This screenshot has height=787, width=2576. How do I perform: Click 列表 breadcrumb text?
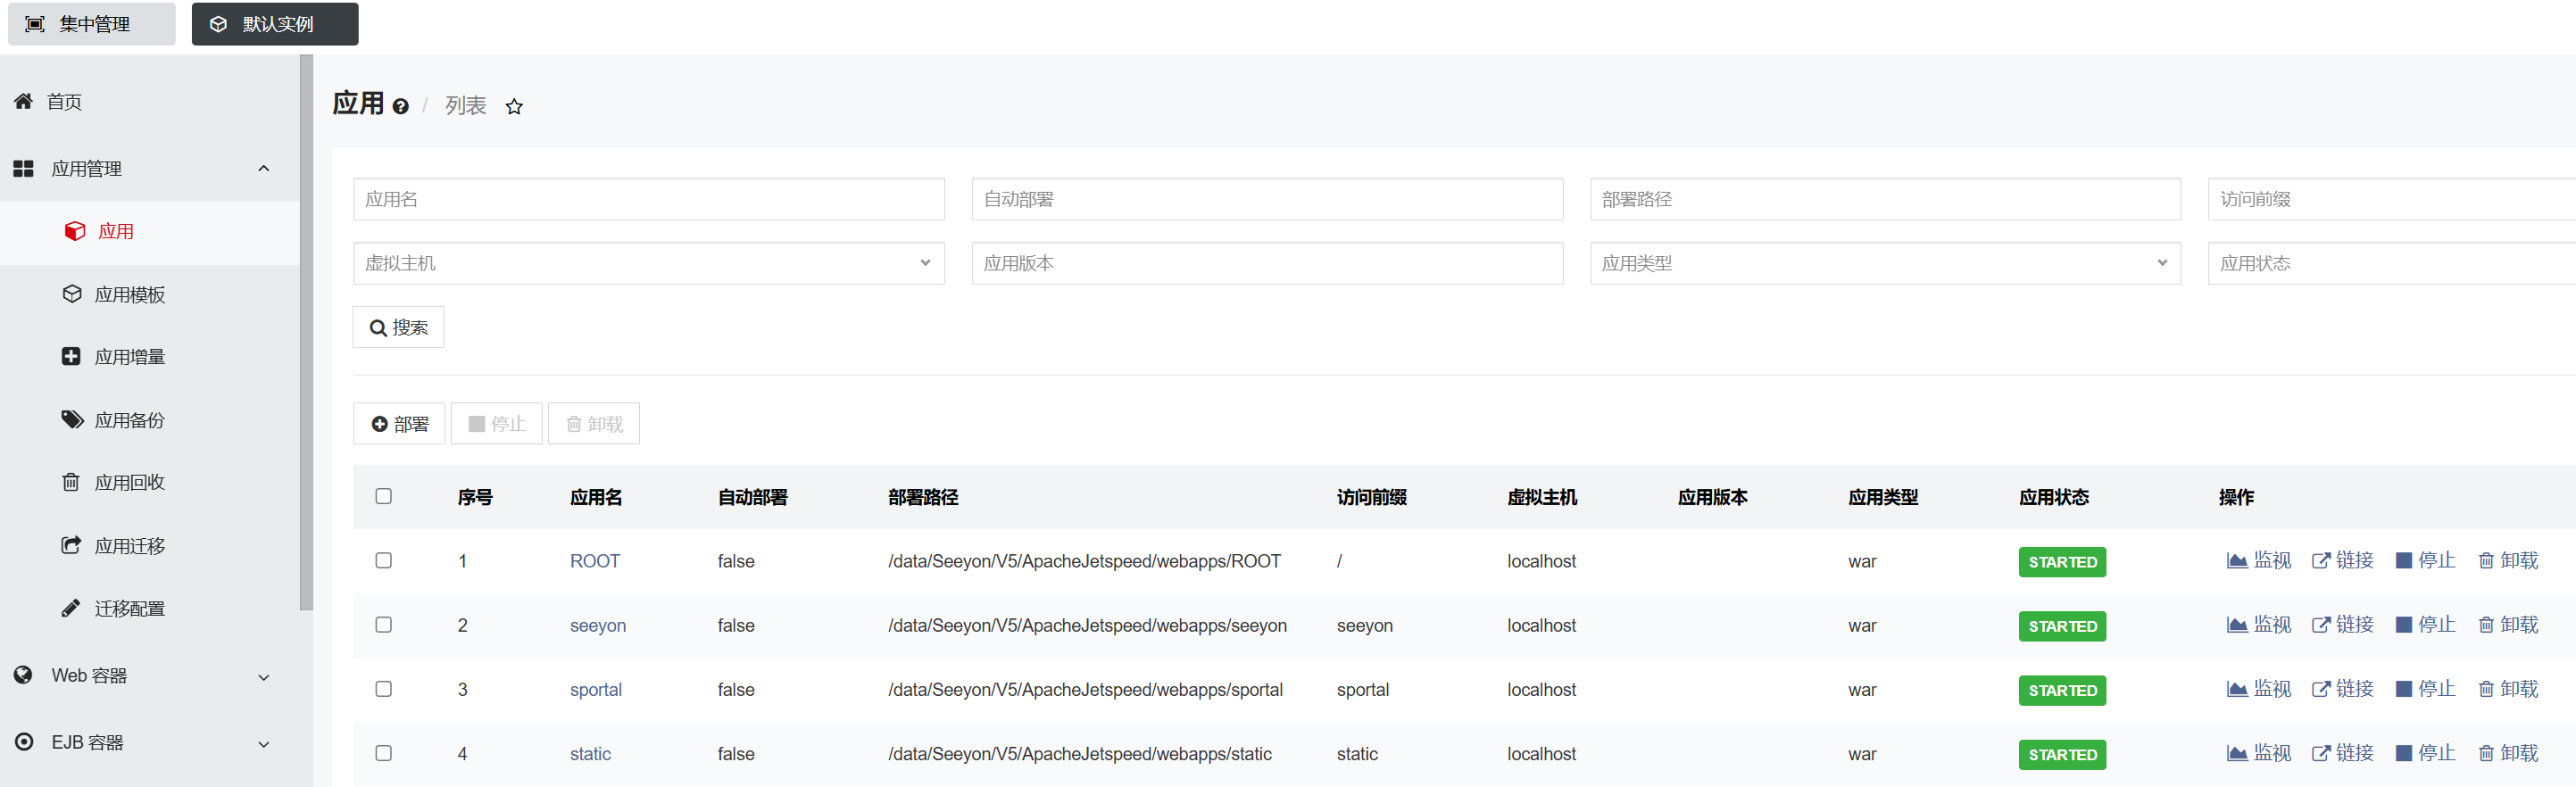click(x=466, y=106)
